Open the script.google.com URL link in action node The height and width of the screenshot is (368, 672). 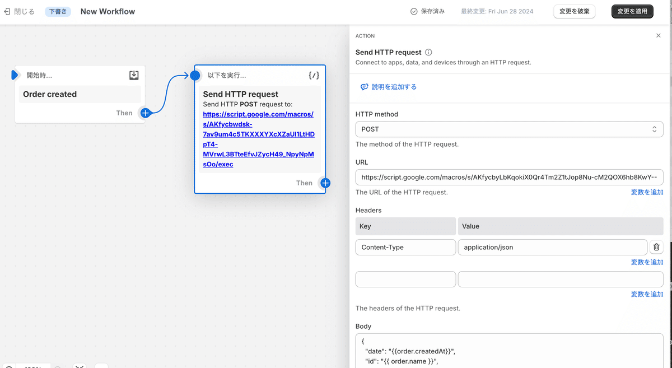click(x=258, y=139)
